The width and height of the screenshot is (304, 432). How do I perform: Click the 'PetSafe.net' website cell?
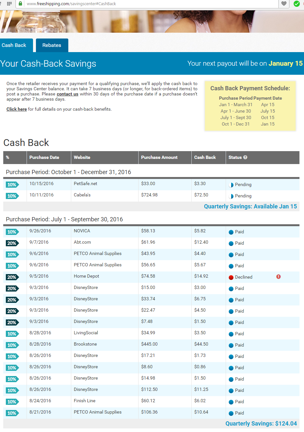[85, 183]
